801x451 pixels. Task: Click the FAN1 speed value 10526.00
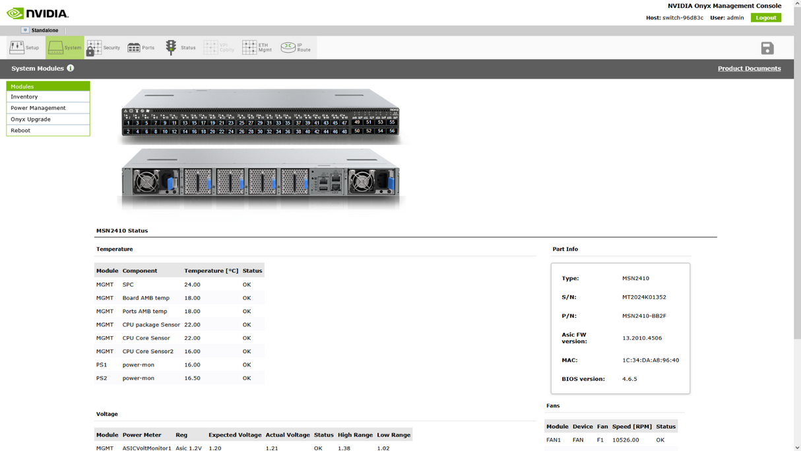tap(625, 440)
